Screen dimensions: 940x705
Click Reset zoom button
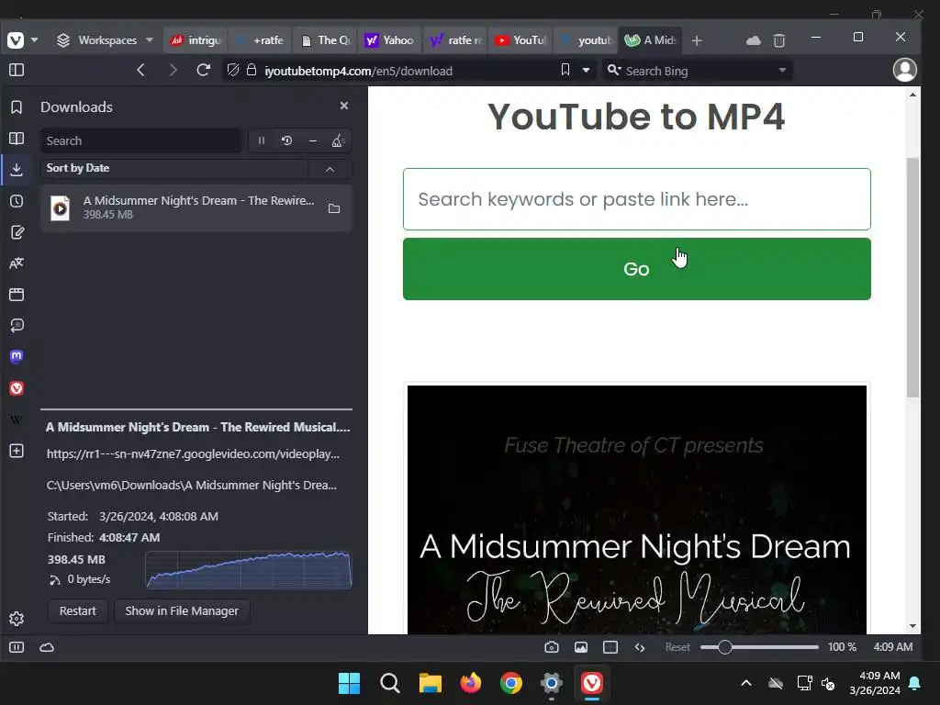tap(677, 647)
